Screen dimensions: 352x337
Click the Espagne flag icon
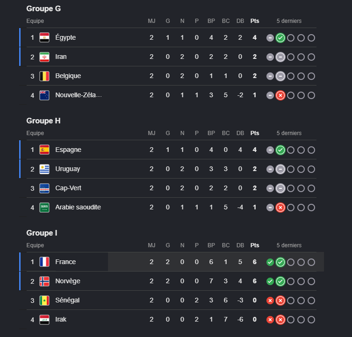point(44,150)
